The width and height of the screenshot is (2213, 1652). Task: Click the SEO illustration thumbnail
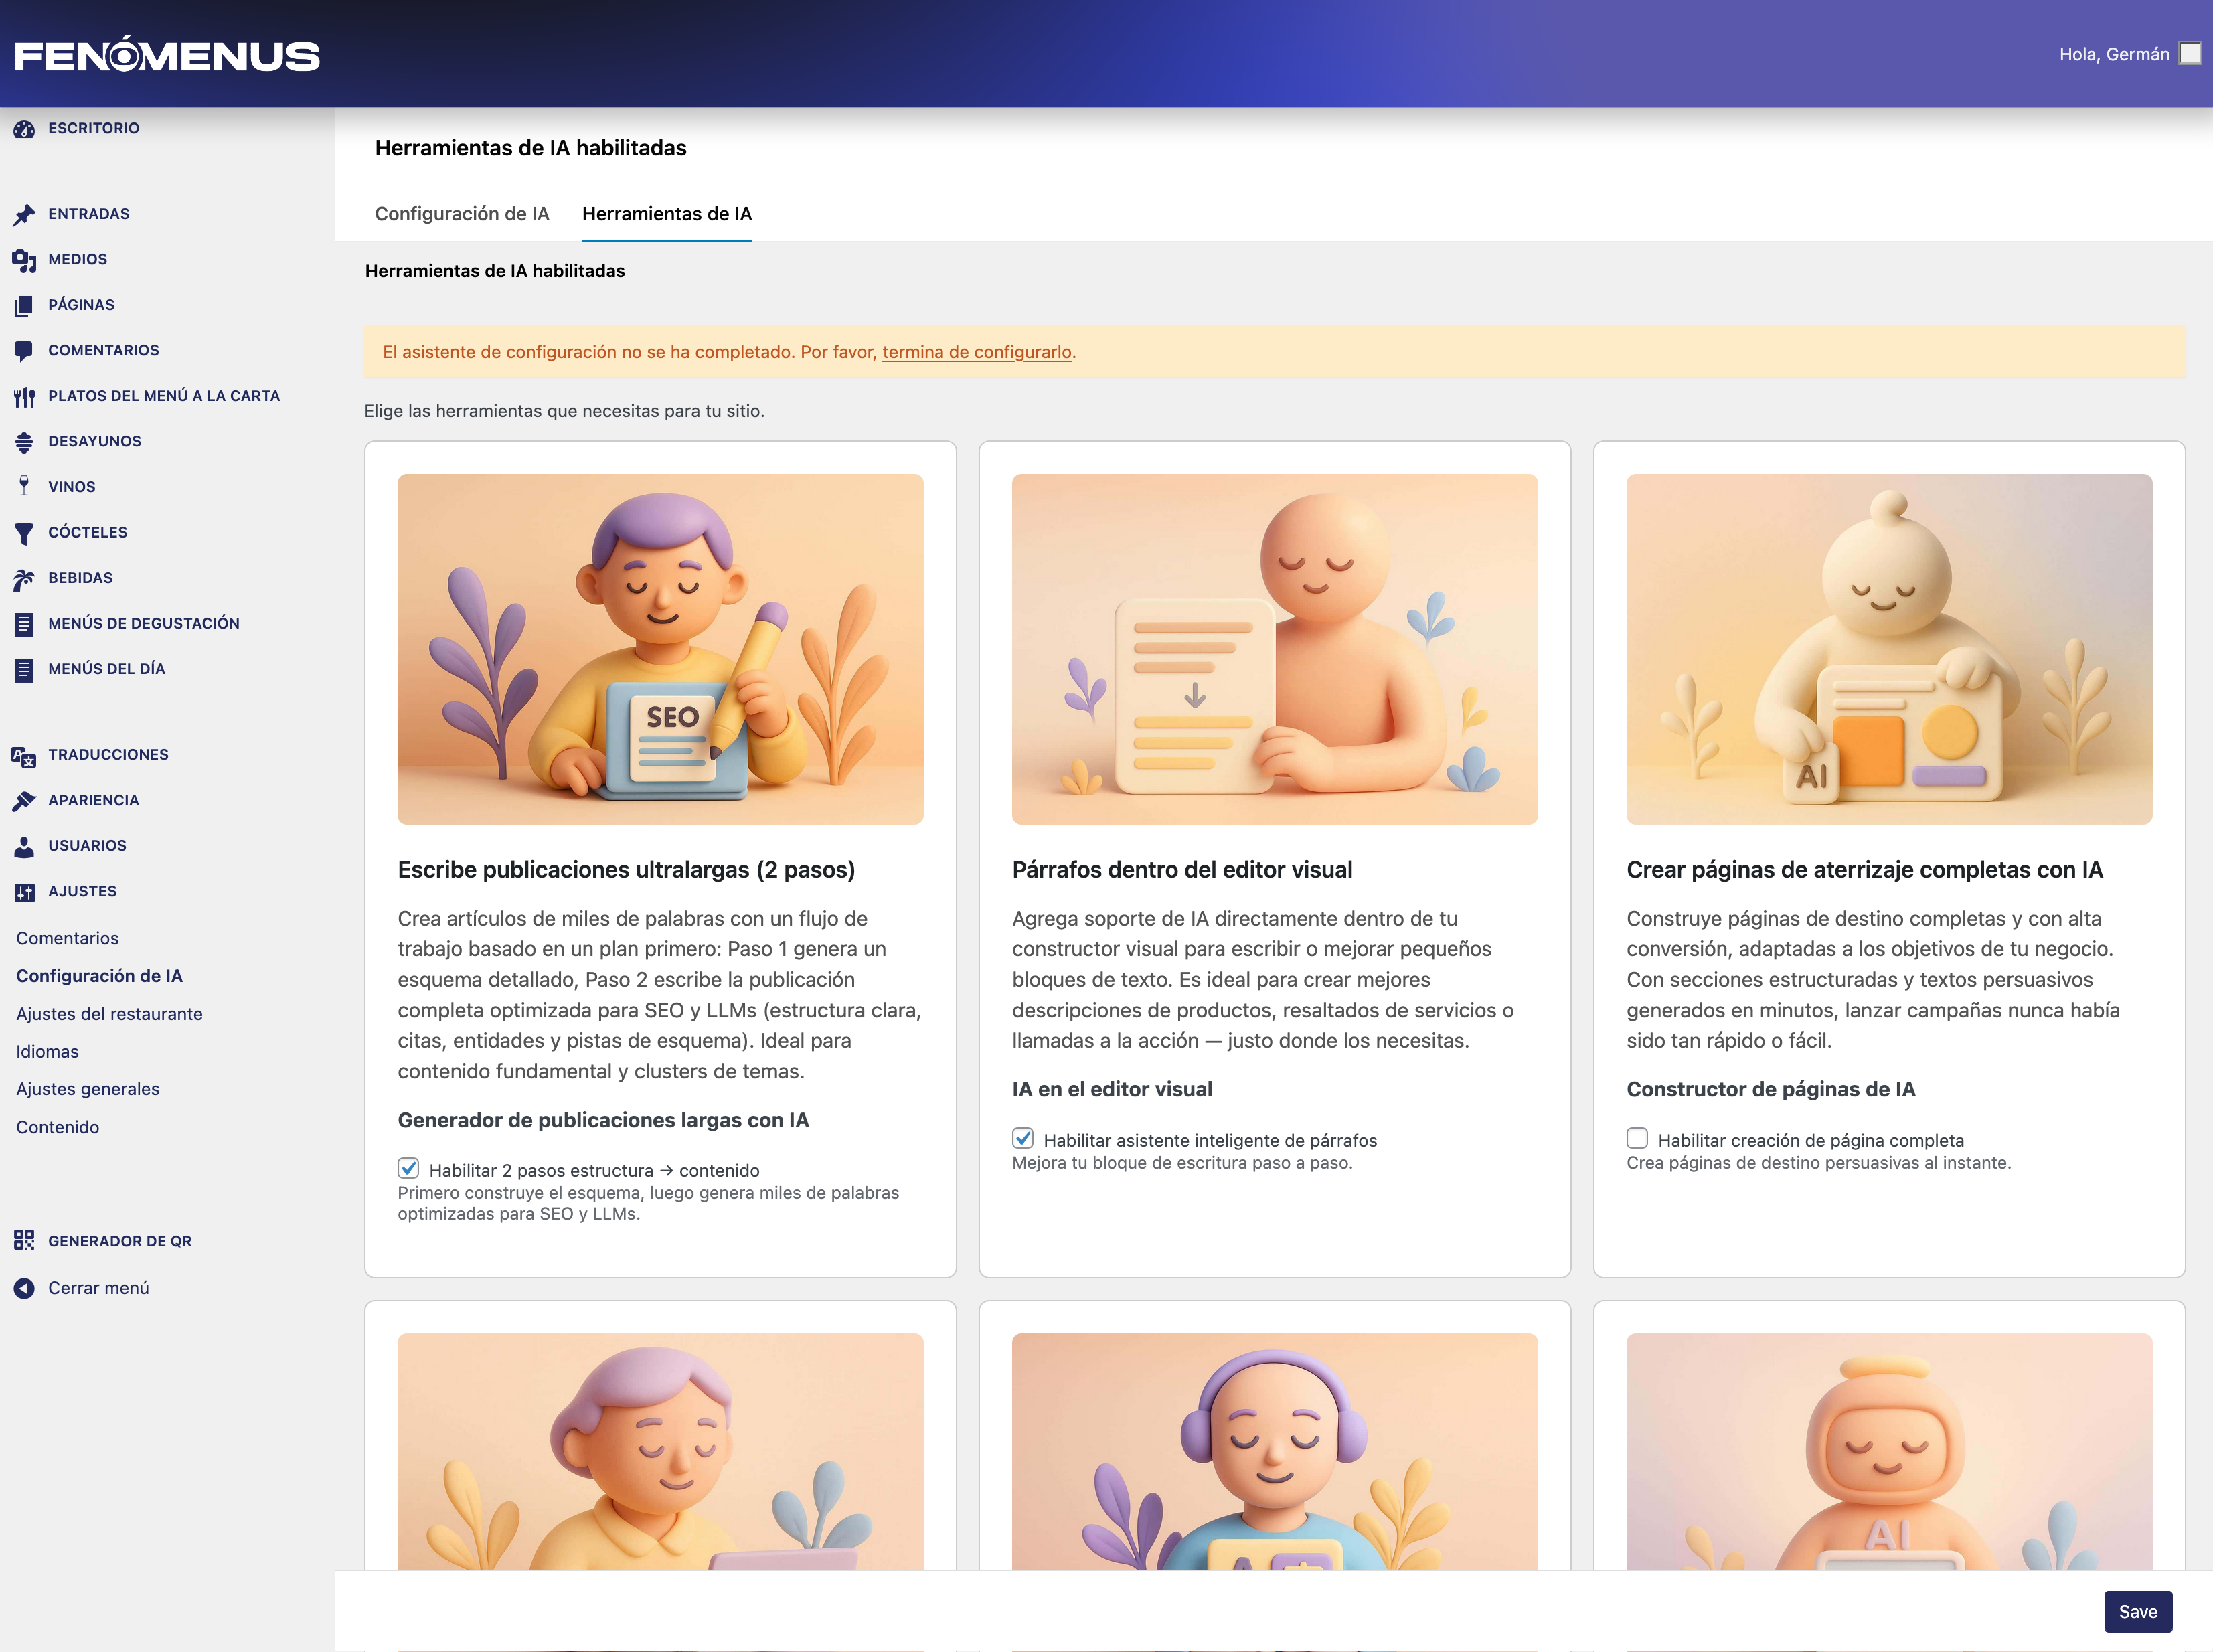(660, 649)
